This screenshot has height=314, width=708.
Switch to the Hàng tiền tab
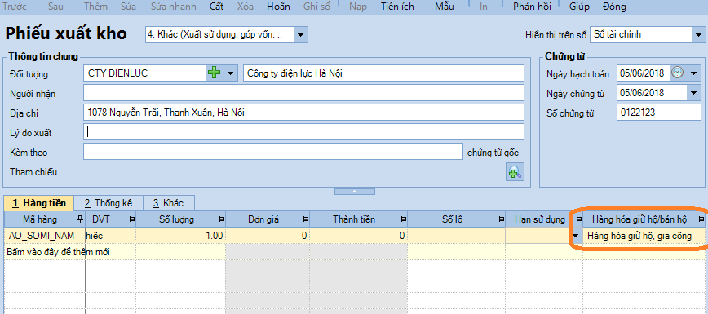click(38, 203)
